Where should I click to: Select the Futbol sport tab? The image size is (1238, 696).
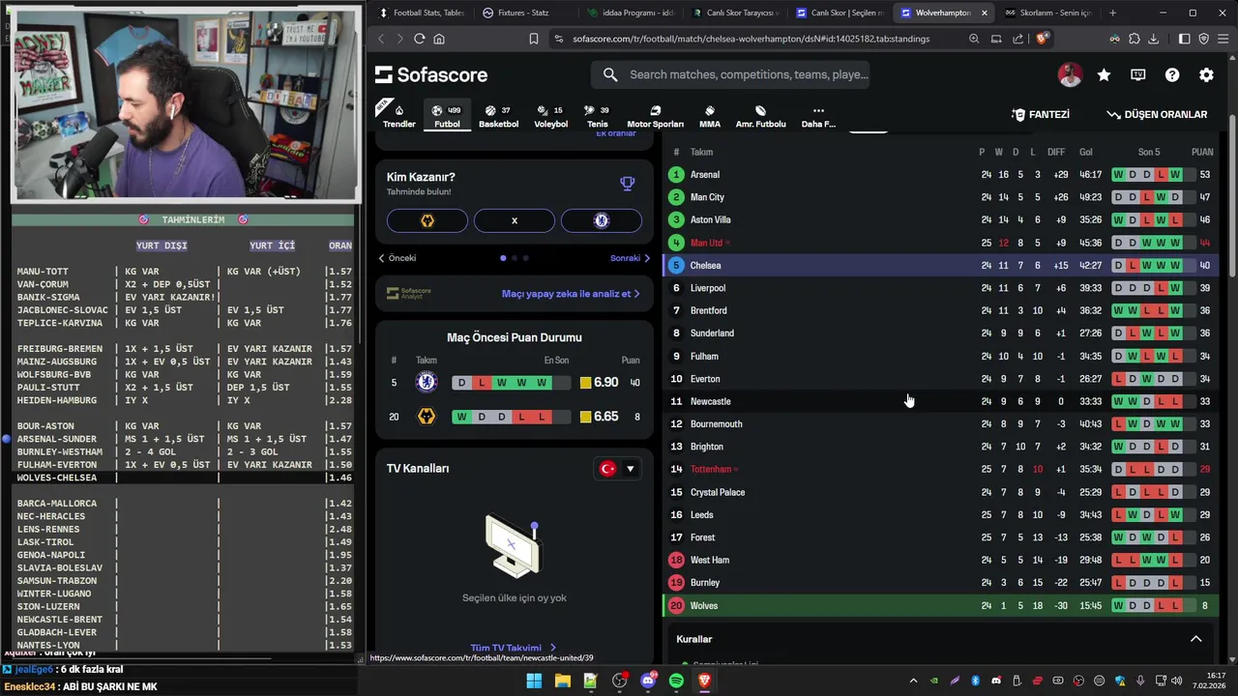click(447, 116)
